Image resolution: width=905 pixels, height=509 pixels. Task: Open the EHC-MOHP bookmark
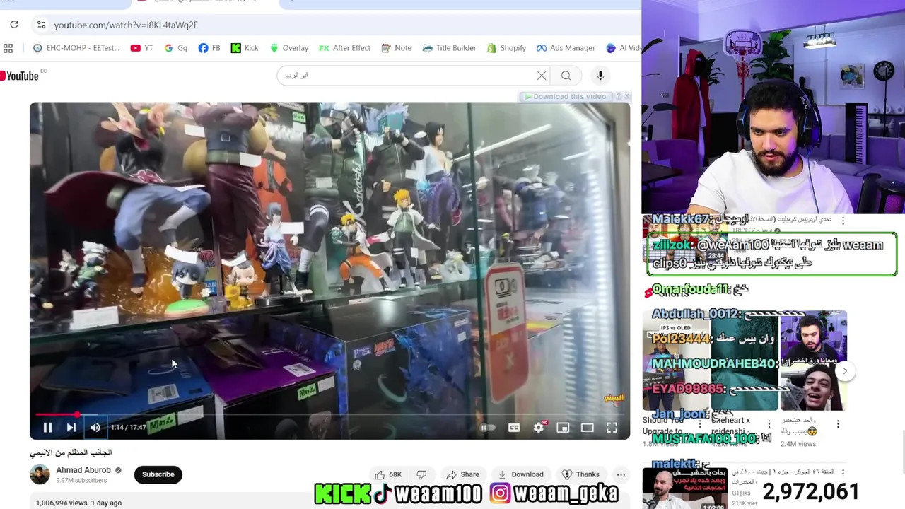[x=76, y=48]
